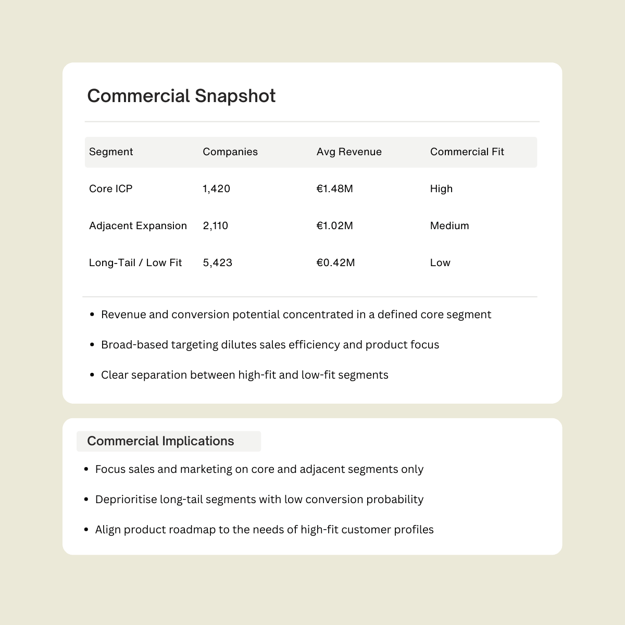Click the 5,423 companies figure
The width and height of the screenshot is (625, 625).
[x=218, y=262]
